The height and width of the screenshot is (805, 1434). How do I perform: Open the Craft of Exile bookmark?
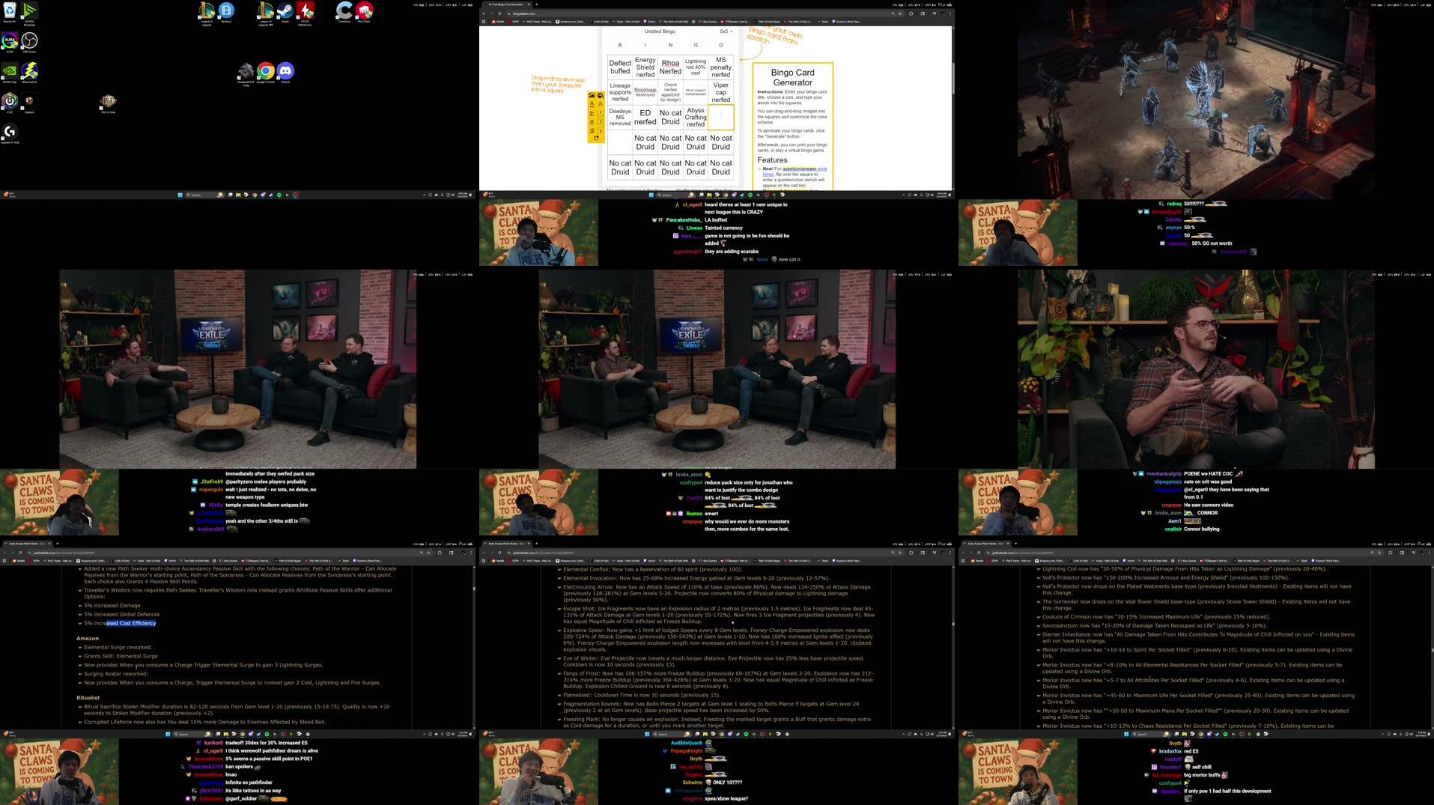pyautogui.click(x=599, y=21)
